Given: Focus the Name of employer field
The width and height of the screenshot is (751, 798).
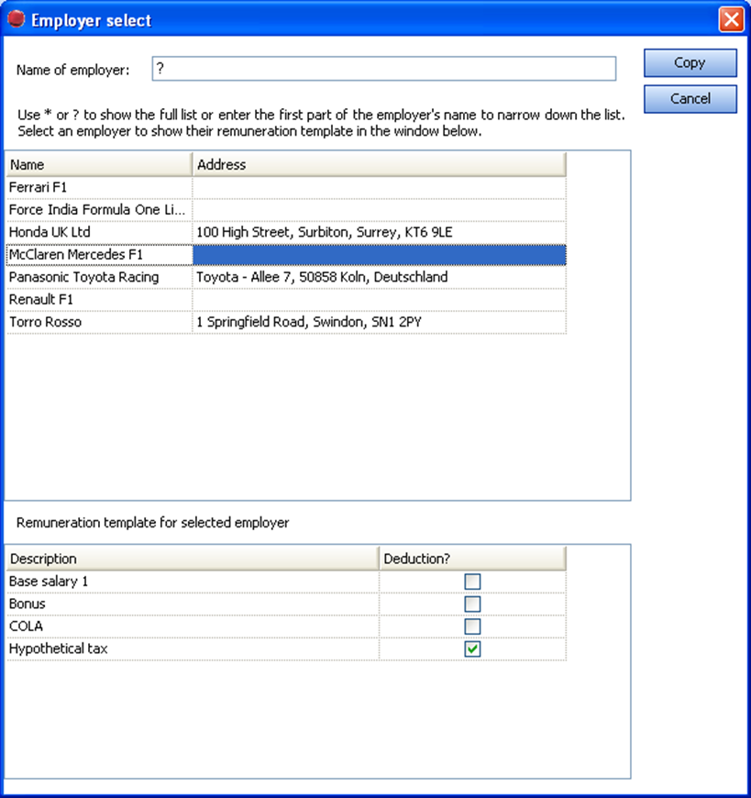Looking at the screenshot, I should 383,69.
